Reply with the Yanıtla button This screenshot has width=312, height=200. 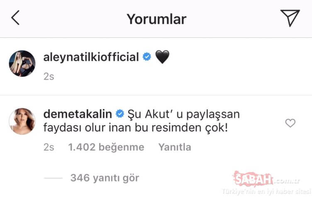click(x=175, y=147)
